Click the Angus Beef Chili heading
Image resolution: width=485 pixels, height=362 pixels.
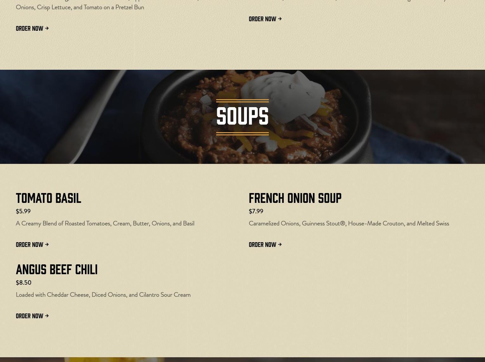(x=57, y=269)
